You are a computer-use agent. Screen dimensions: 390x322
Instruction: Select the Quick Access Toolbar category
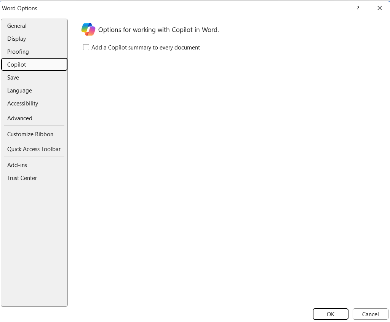point(34,149)
